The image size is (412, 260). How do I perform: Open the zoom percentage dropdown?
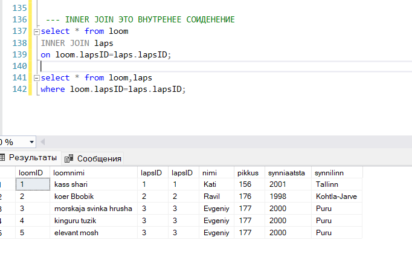point(31,142)
